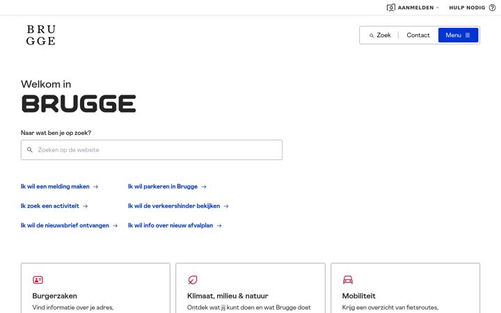Click arrow after 'Ik wil de nieuwsbrief ontvangen'
The height and width of the screenshot is (313, 501).
[x=115, y=225]
